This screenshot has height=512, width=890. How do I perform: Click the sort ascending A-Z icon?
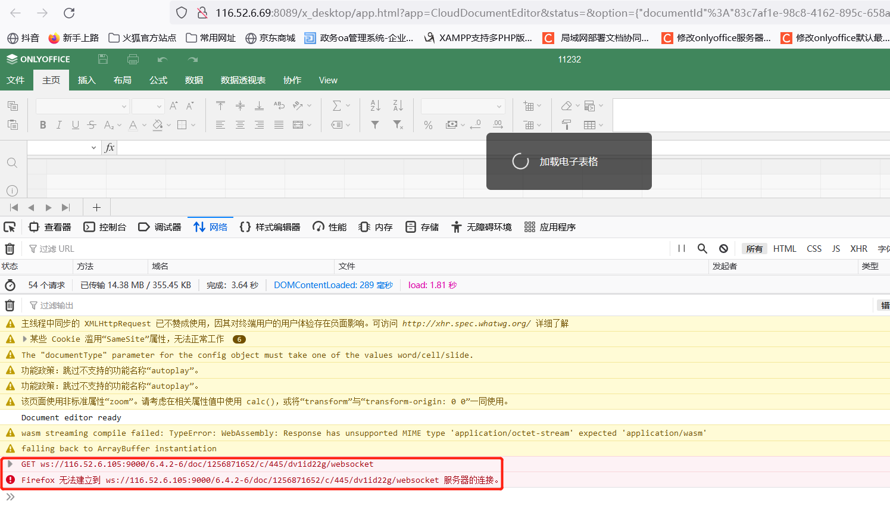tap(375, 105)
